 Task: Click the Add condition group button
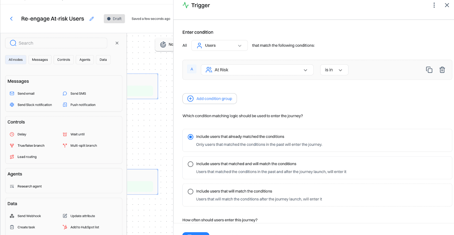pyautogui.click(x=209, y=99)
